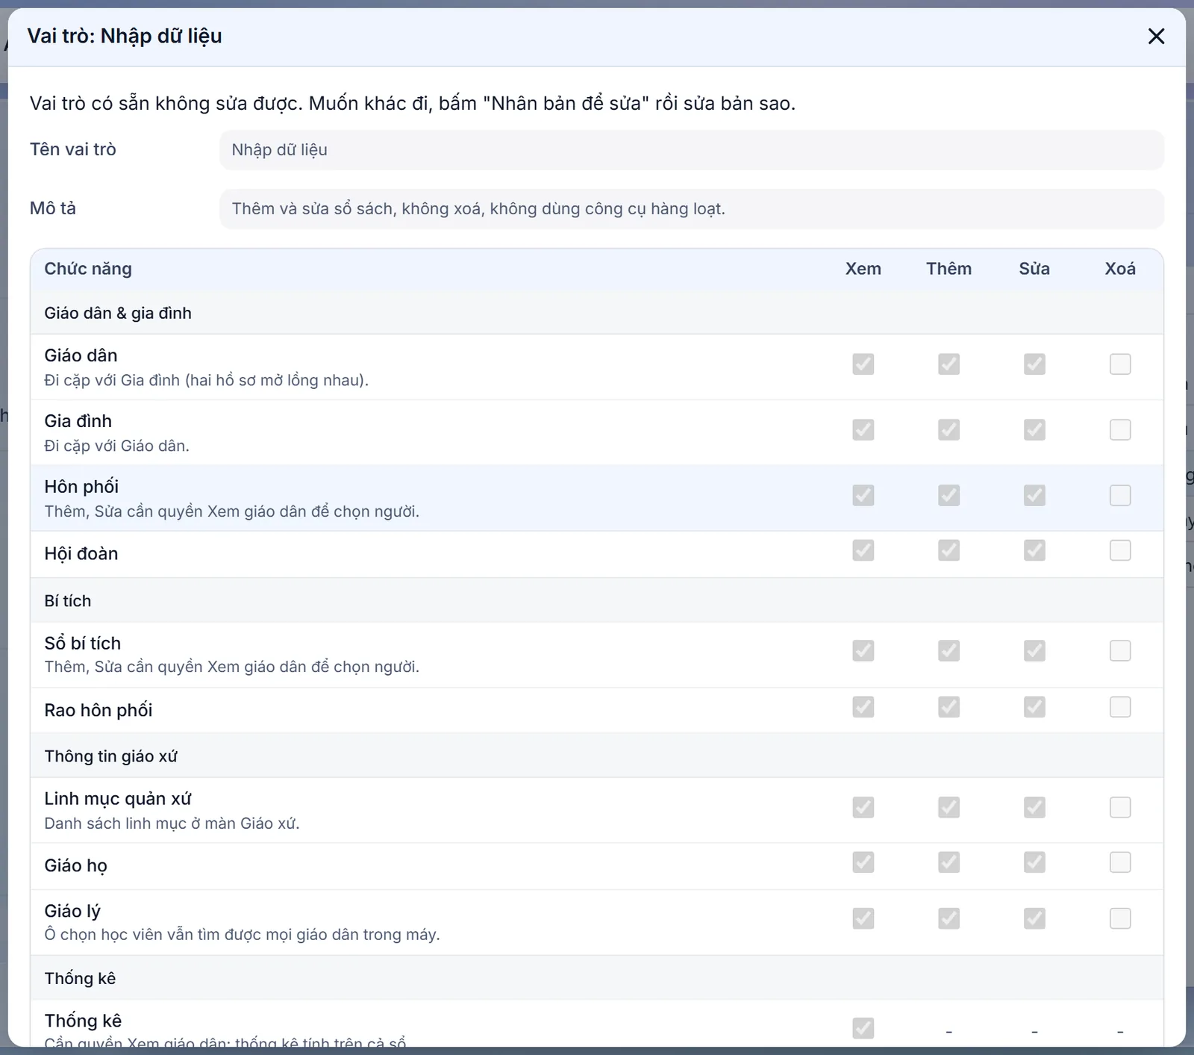1194x1055 pixels.
Task: Select the Giáo họ row label
Action: pos(75,865)
